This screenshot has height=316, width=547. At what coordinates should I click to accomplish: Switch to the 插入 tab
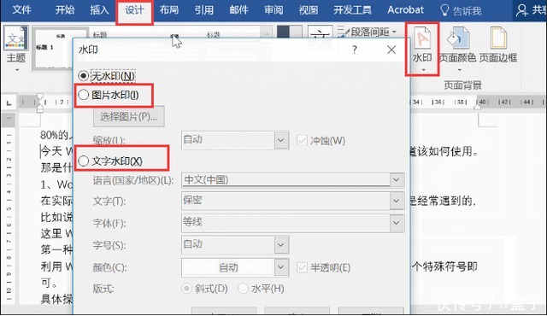click(99, 9)
